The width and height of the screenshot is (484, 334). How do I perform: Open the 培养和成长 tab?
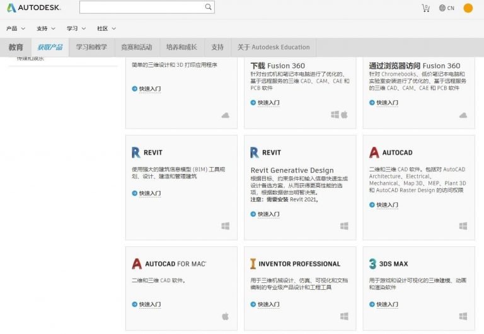[x=181, y=47]
